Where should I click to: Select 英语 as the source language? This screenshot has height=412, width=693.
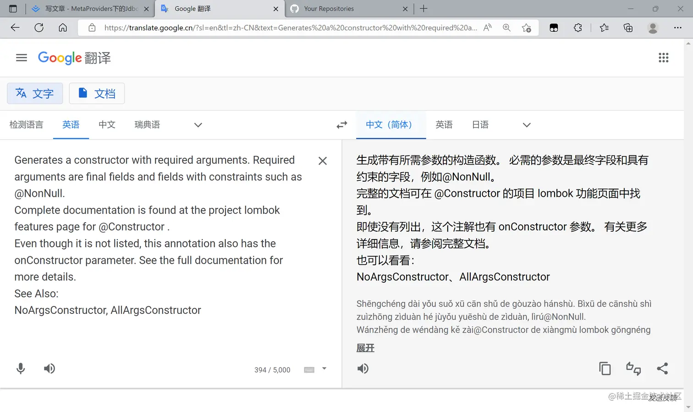coord(71,125)
